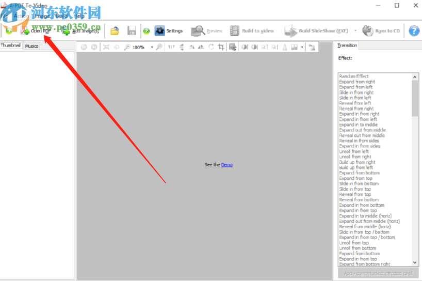Screen dimensions: 422x281
Task: Click Apply current select effected to all
Action: coord(378,273)
